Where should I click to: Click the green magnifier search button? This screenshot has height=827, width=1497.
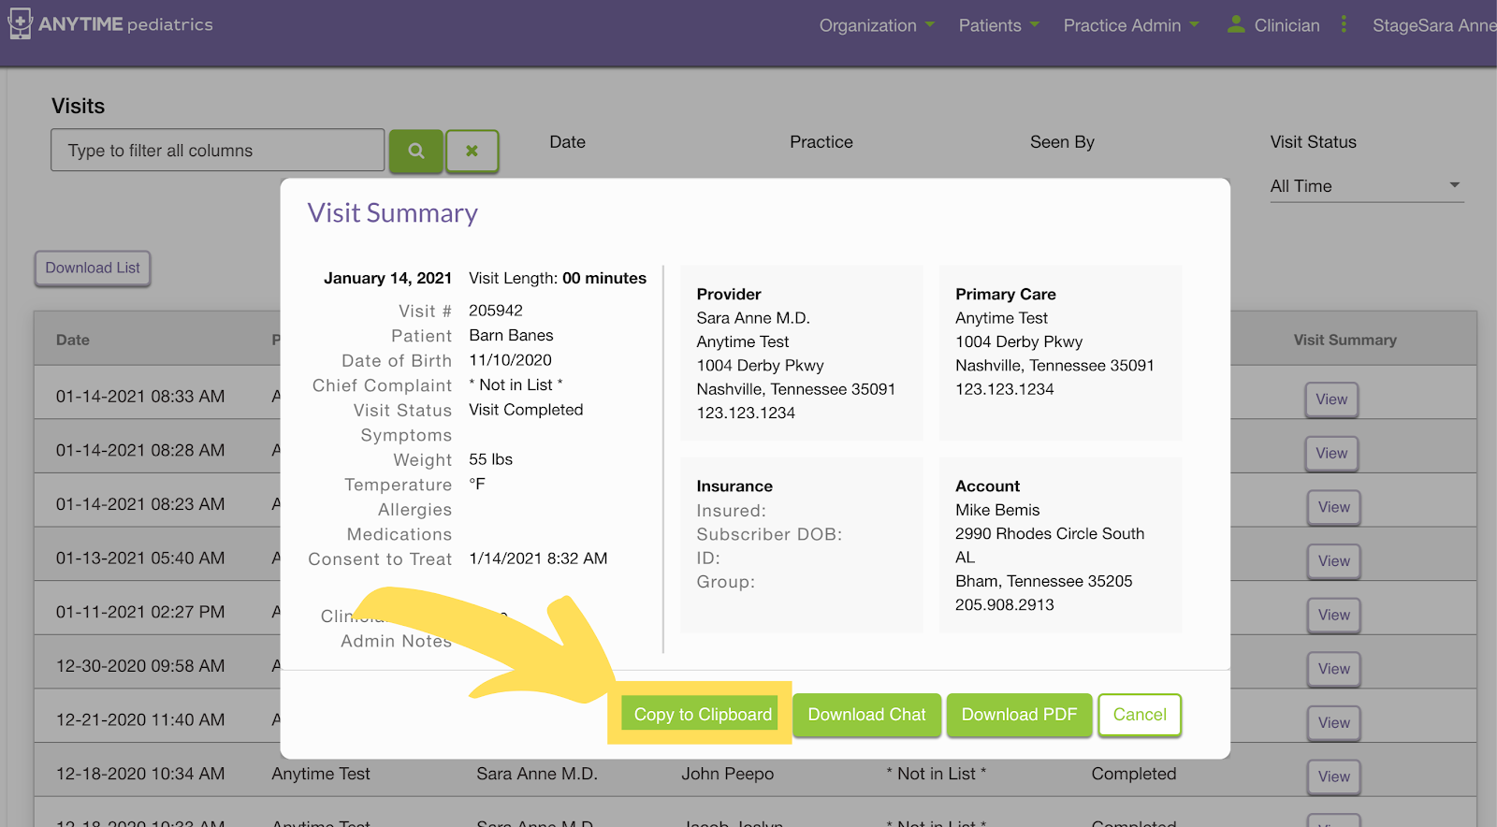[416, 151]
